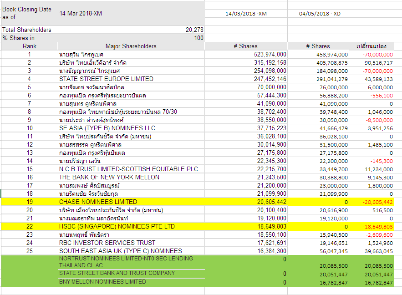The image size is (402, 295).
Task: Select the change value 1,485,100
Action: [x=371, y=145]
